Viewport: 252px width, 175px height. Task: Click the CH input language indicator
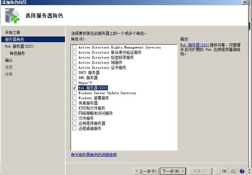coord(224,171)
